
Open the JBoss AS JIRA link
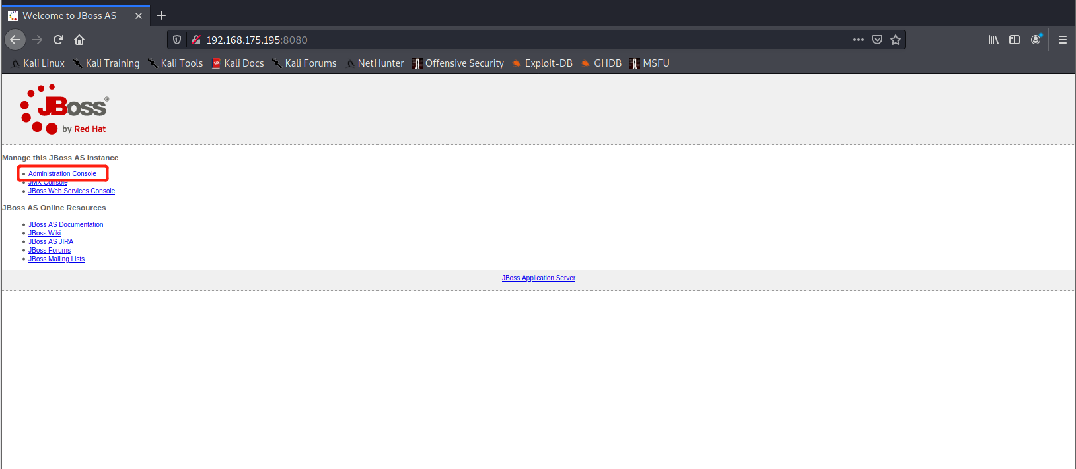51,242
